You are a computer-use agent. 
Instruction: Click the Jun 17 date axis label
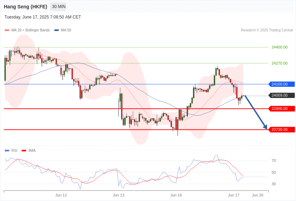pos(234,195)
